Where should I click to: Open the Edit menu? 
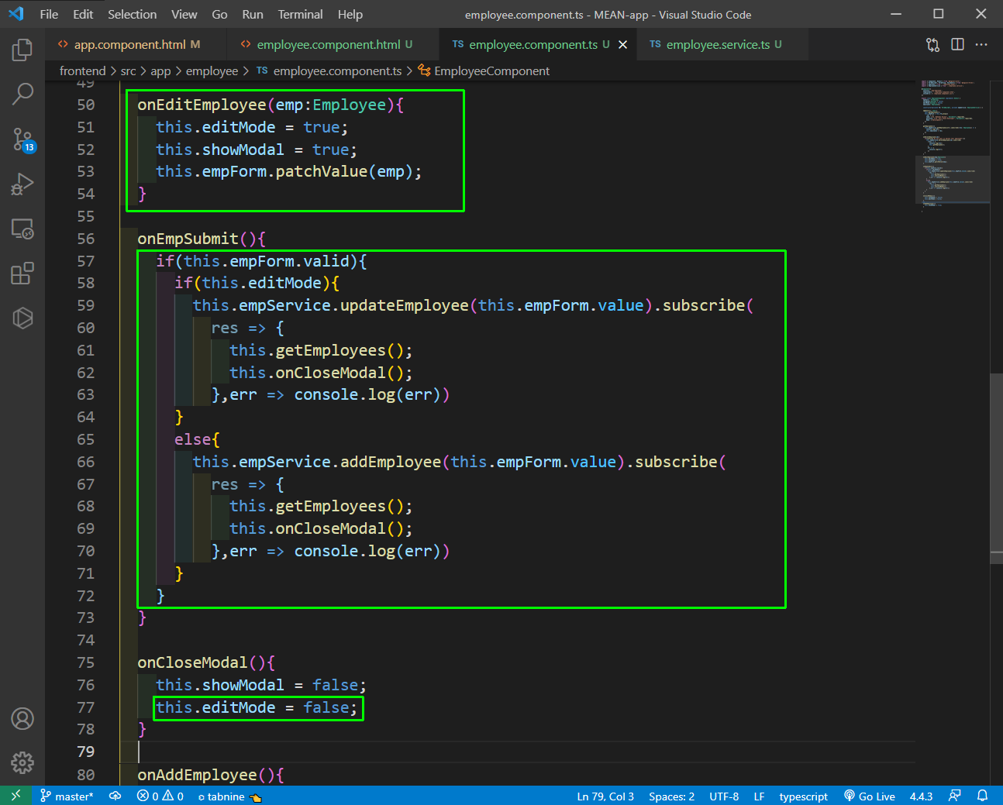tap(83, 14)
